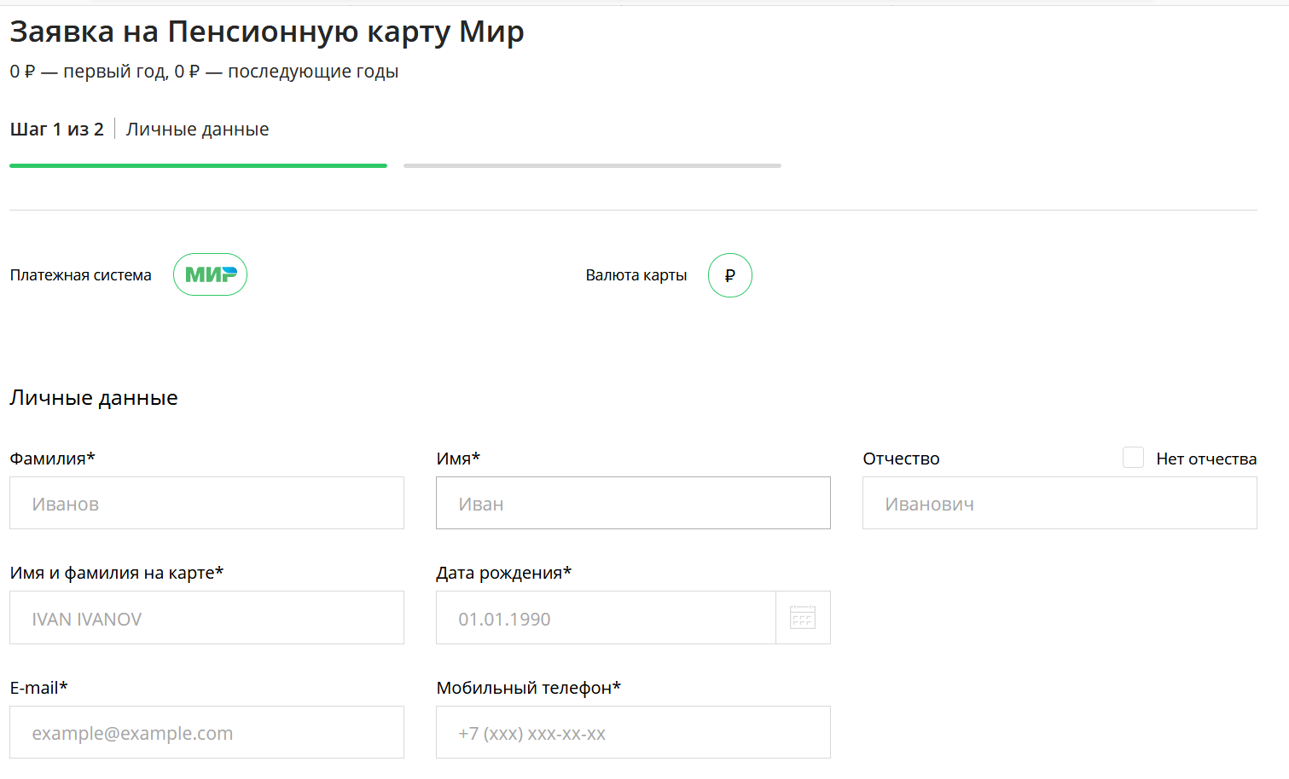
Task: Click the grey step two progress bar
Action: [592, 165]
